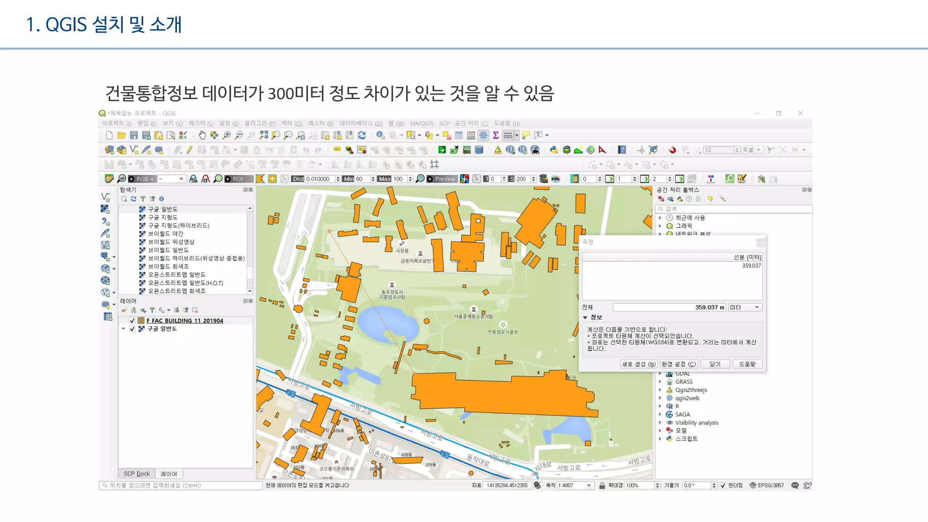Viewport: 928px width, 522px height.
Task: Click the blue help book icon
Action: pos(622,150)
